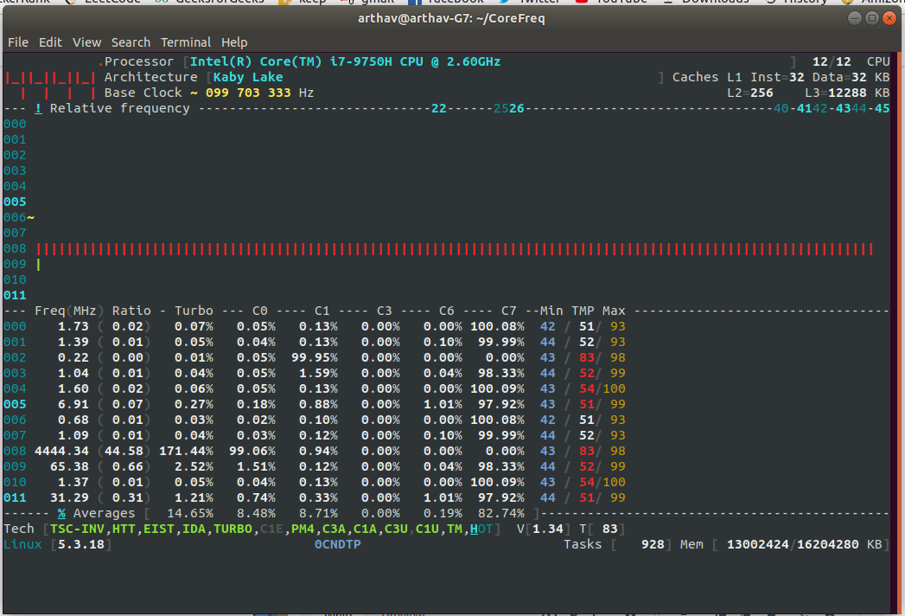The width and height of the screenshot is (905, 616).
Task: Click the HTT tech flag
Action: pyautogui.click(x=124, y=529)
